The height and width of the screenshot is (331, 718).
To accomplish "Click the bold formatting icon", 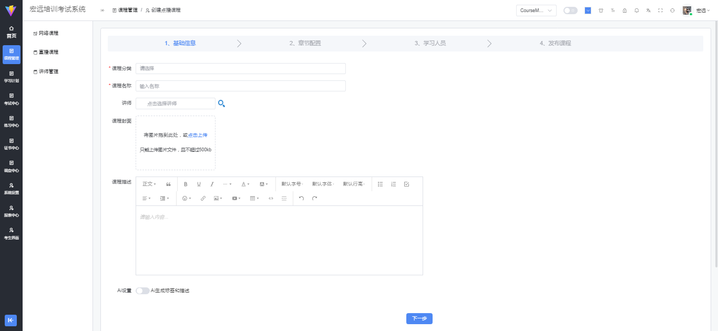I will click(186, 184).
